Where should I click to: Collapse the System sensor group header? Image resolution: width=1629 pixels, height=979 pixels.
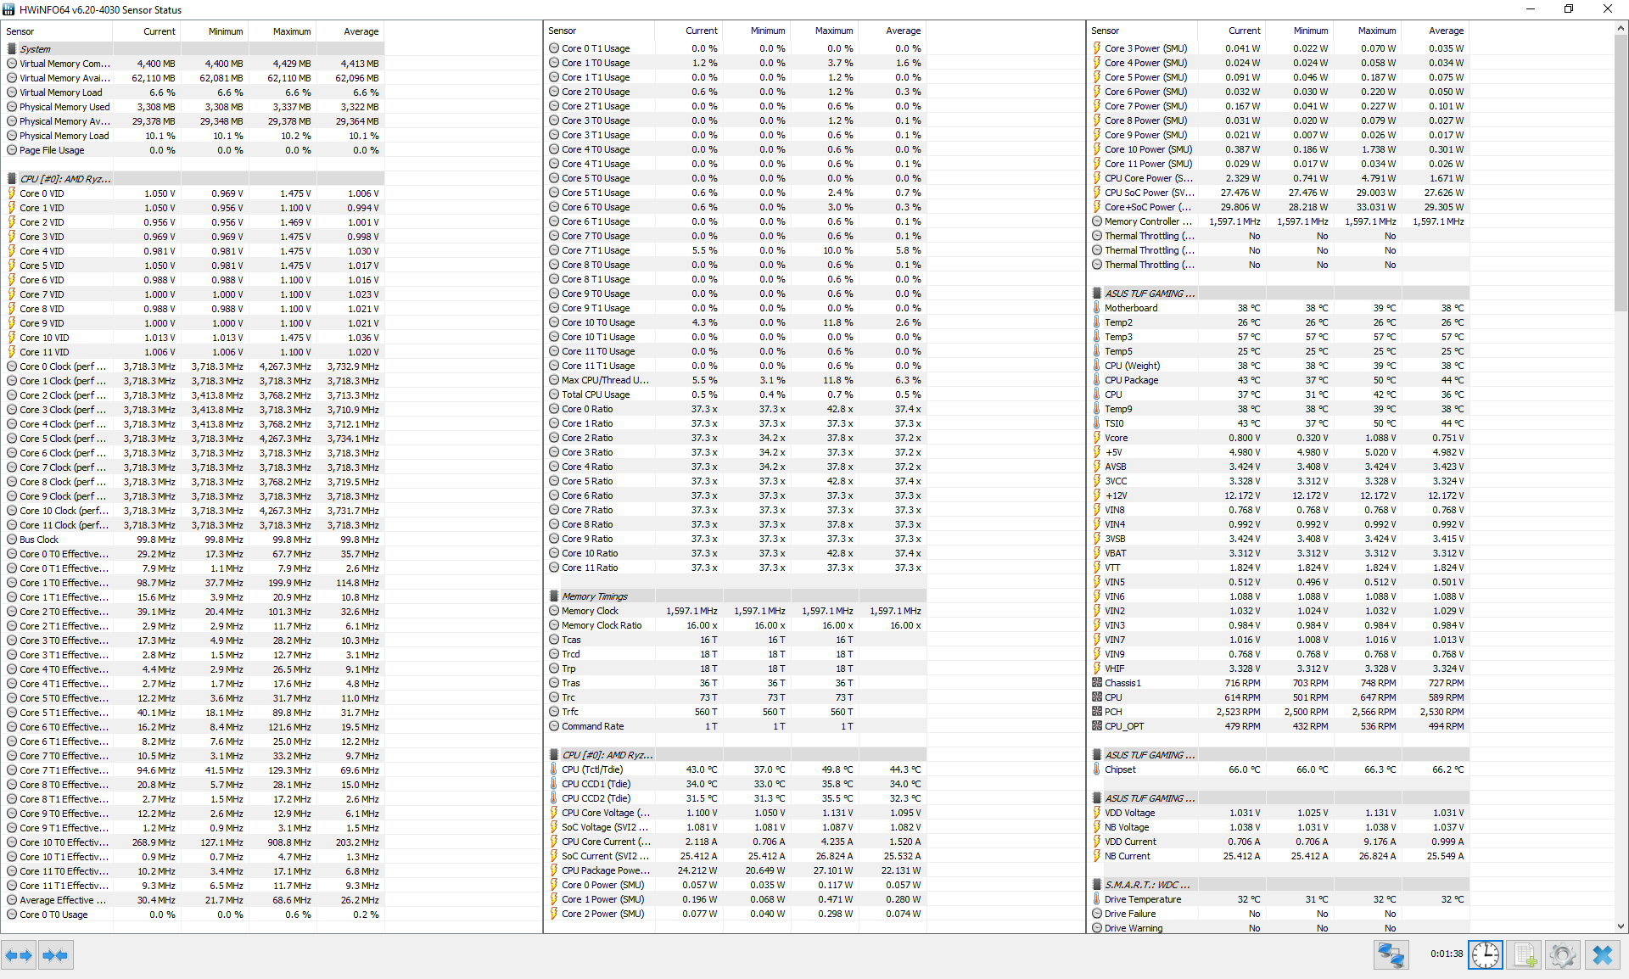(x=36, y=49)
